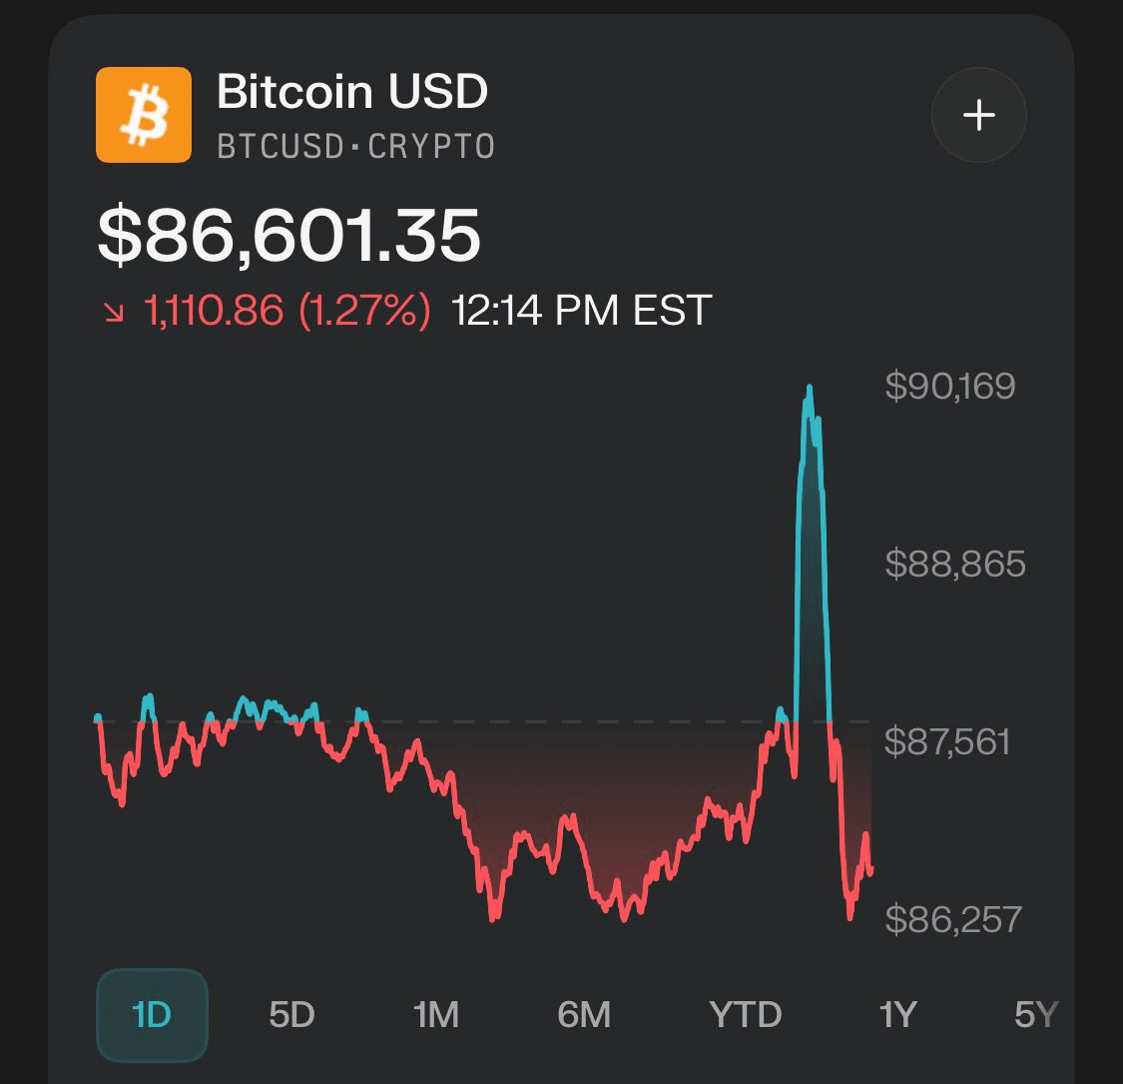The height and width of the screenshot is (1084, 1123).
Task: Click the Bitcoin USD title
Action: 352,93
